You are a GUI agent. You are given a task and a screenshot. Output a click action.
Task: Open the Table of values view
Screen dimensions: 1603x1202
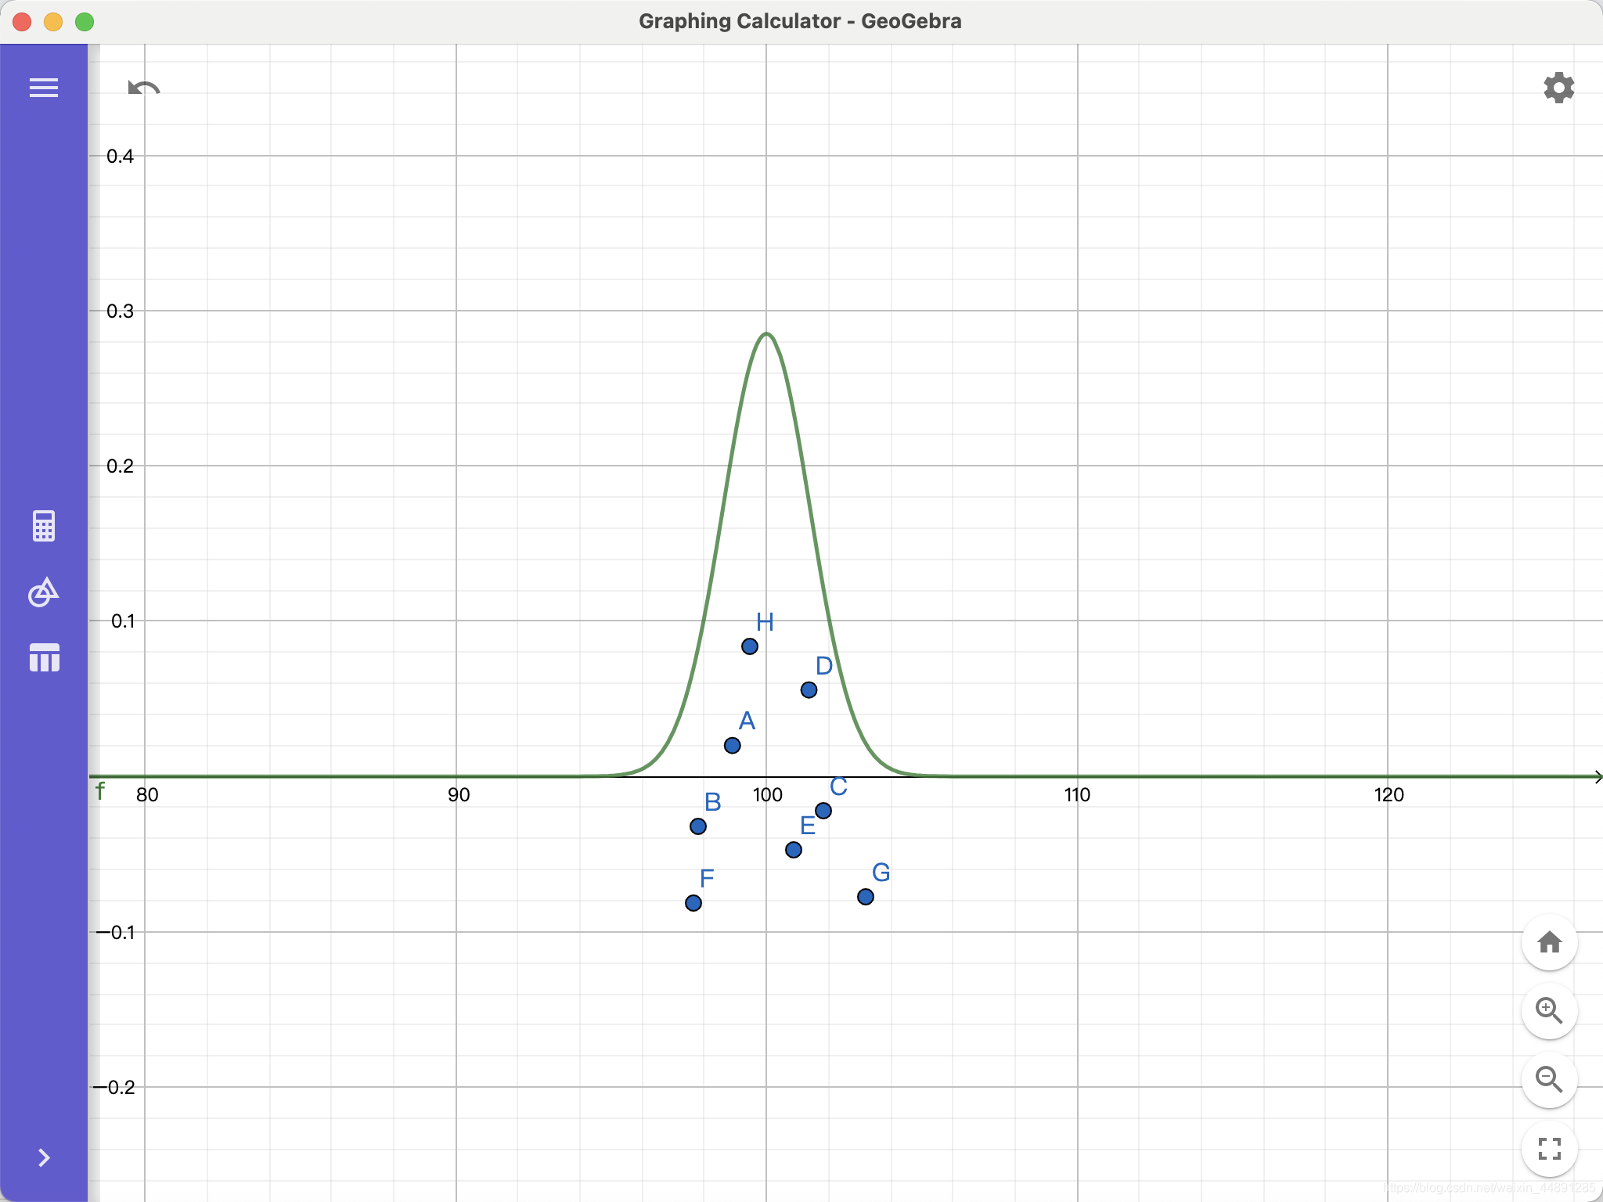coord(44,657)
